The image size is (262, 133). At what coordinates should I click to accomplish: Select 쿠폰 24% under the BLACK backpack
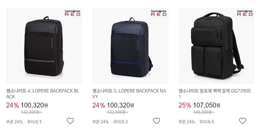pos(15,122)
